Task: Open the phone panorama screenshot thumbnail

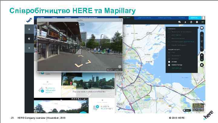Action: coord(61,105)
